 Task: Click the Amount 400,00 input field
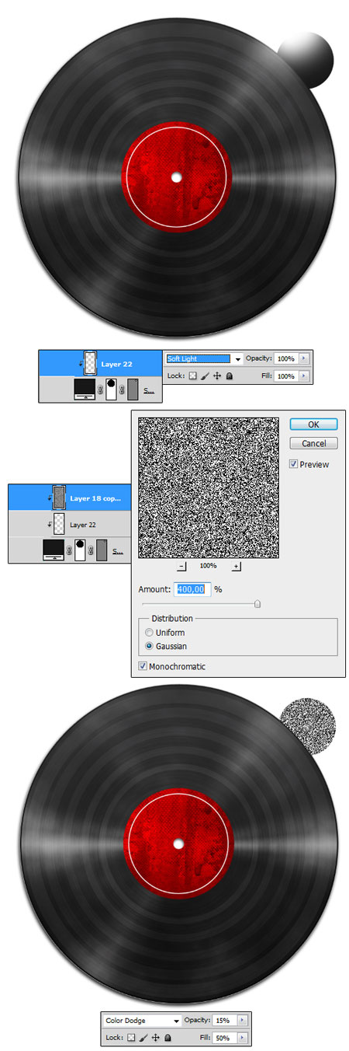click(x=193, y=589)
